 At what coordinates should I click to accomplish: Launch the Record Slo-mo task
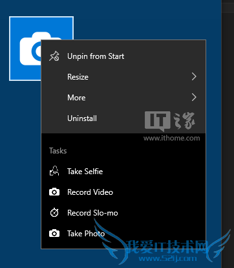pos(123,213)
